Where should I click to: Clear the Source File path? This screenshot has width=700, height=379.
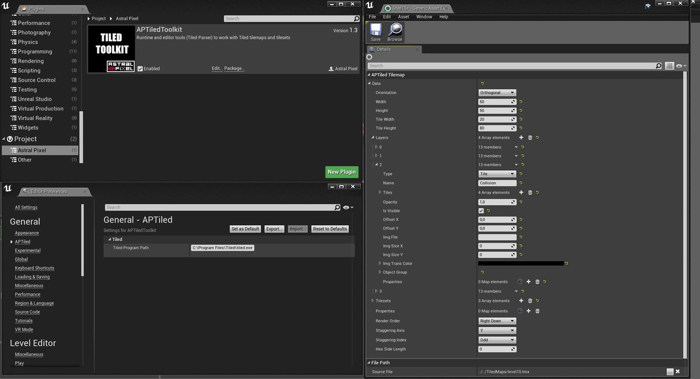[678, 372]
